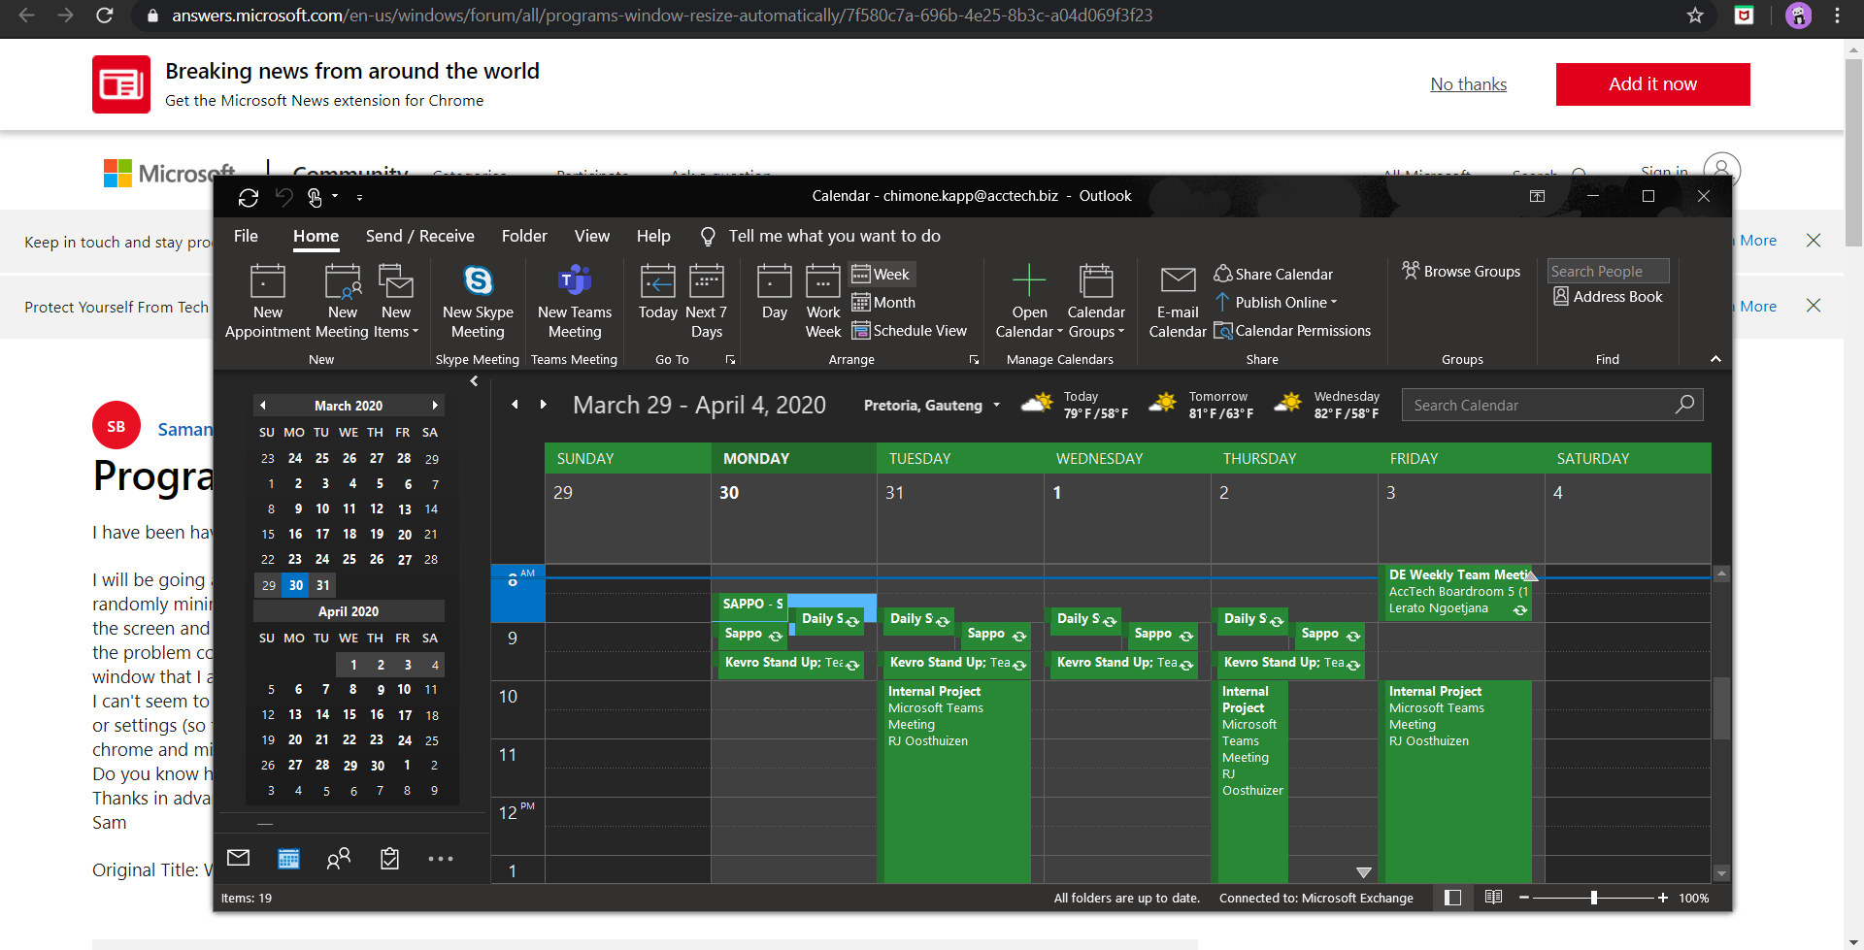The width and height of the screenshot is (1864, 950).
Task: Click the three-dots navigation options
Action: point(441,859)
